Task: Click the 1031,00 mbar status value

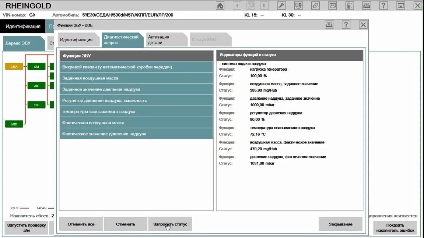Action: (x=262, y=163)
